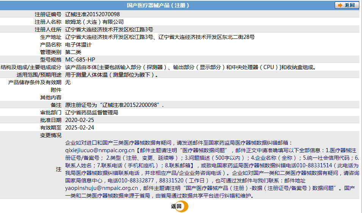Select registration number 辽械注准20152070098
Viewport: 362px width, 213px height.
pyautogui.click(x=92, y=14)
